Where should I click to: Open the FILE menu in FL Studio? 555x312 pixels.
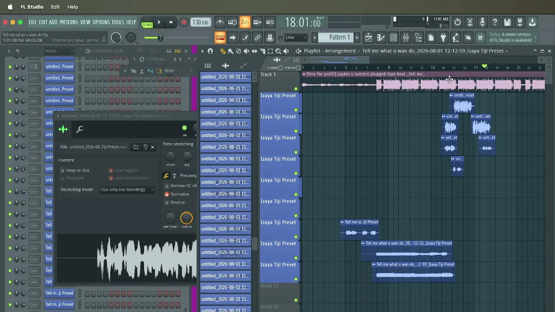tap(33, 22)
